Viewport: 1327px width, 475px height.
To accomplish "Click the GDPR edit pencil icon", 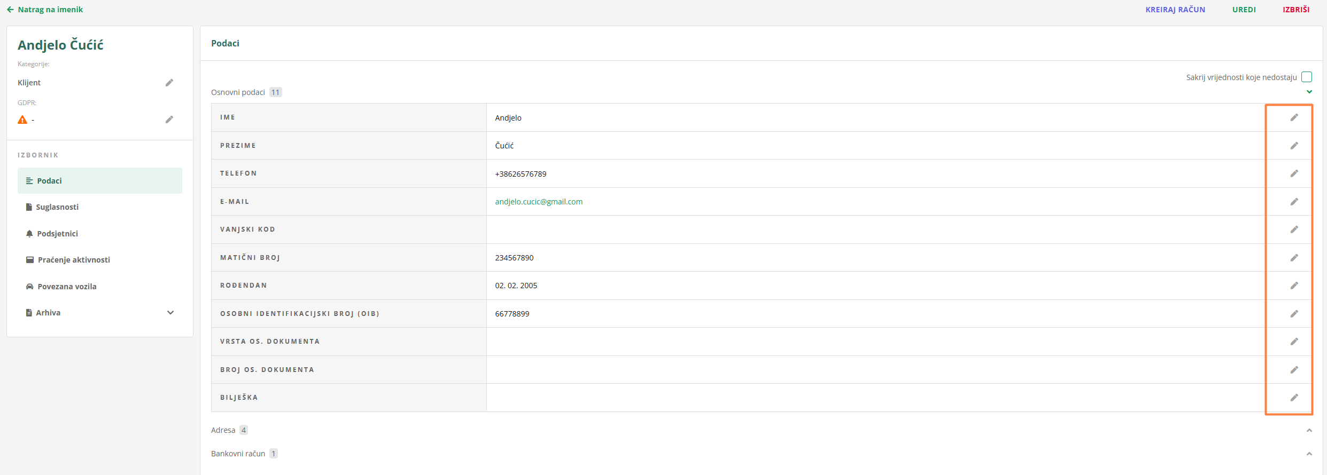I will (x=169, y=120).
